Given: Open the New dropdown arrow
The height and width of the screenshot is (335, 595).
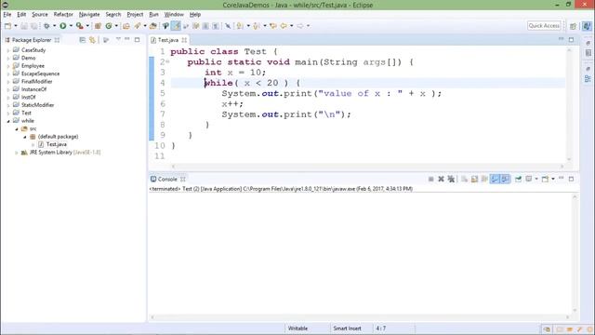Looking at the screenshot, I should 16,26.
